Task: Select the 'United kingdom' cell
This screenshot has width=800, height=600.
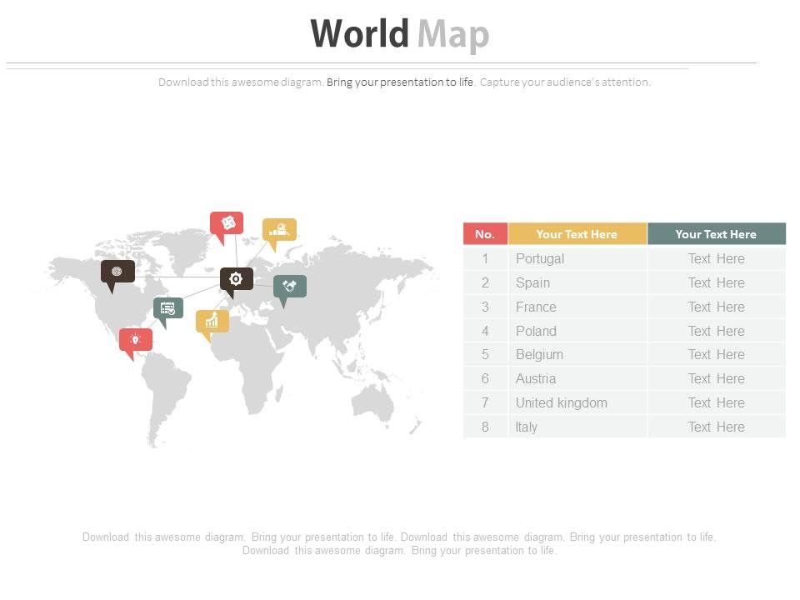Action: click(x=561, y=402)
